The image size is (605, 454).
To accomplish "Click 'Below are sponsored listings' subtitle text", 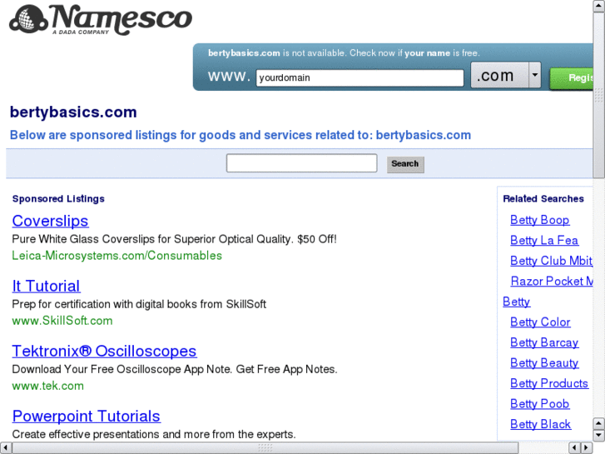I will pyautogui.click(x=240, y=135).
